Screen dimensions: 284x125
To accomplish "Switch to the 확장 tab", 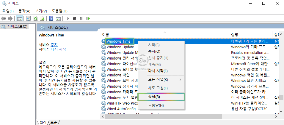I will pyautogui.click(x=43, y=122).
